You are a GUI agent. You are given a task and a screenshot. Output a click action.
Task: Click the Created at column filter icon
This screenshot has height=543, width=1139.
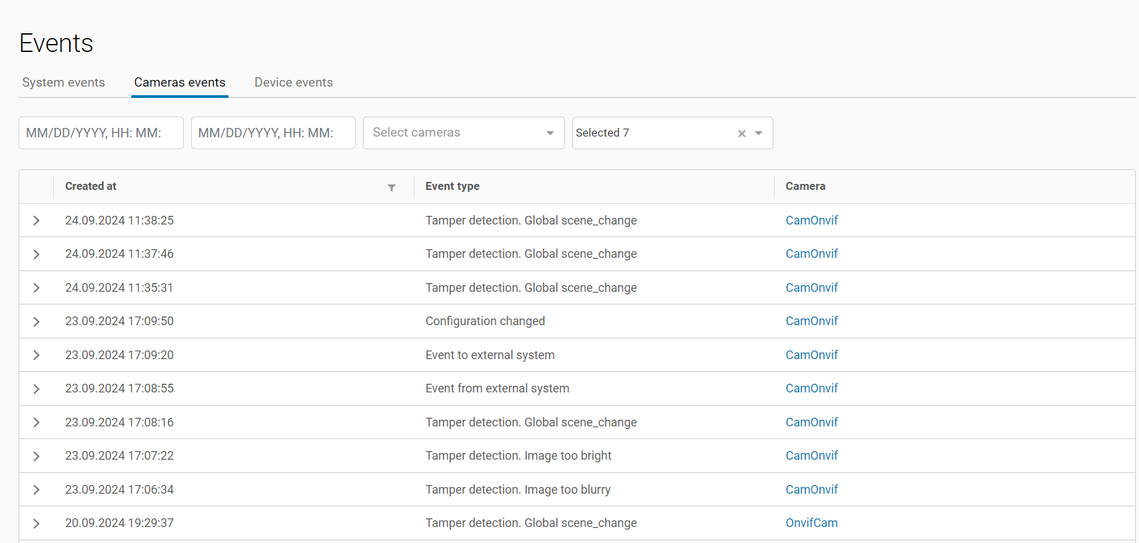click(x=392, y=188)
